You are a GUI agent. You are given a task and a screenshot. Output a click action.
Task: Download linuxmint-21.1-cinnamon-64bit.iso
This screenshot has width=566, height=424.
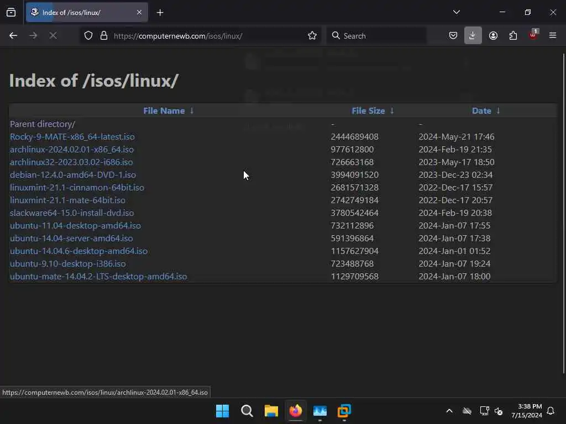coord(77,188)
